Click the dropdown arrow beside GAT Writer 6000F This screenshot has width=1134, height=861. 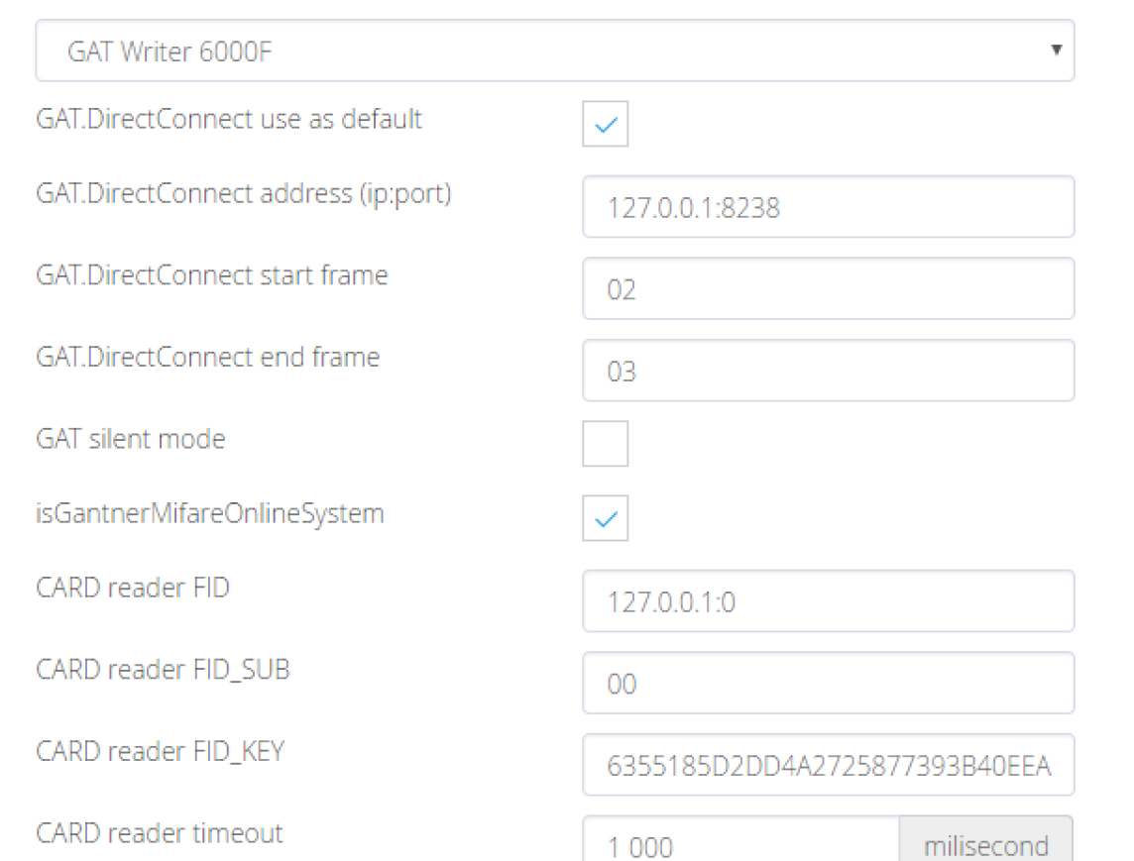[x=1056, y=50]
